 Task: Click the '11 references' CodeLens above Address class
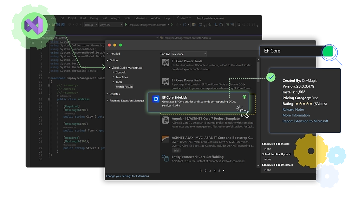pos(64,96)
